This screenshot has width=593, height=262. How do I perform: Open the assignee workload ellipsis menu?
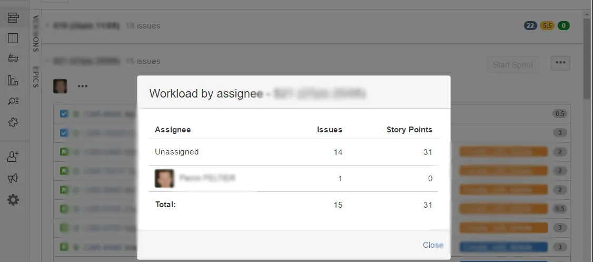(x=83, y=86)
